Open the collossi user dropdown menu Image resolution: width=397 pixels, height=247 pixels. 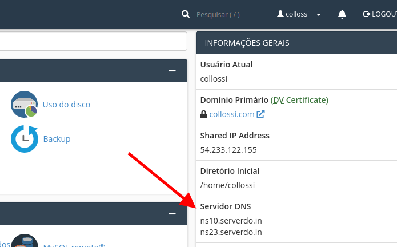[299, 14]
